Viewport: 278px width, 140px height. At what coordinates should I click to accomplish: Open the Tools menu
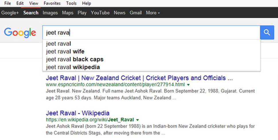point(71,3)
